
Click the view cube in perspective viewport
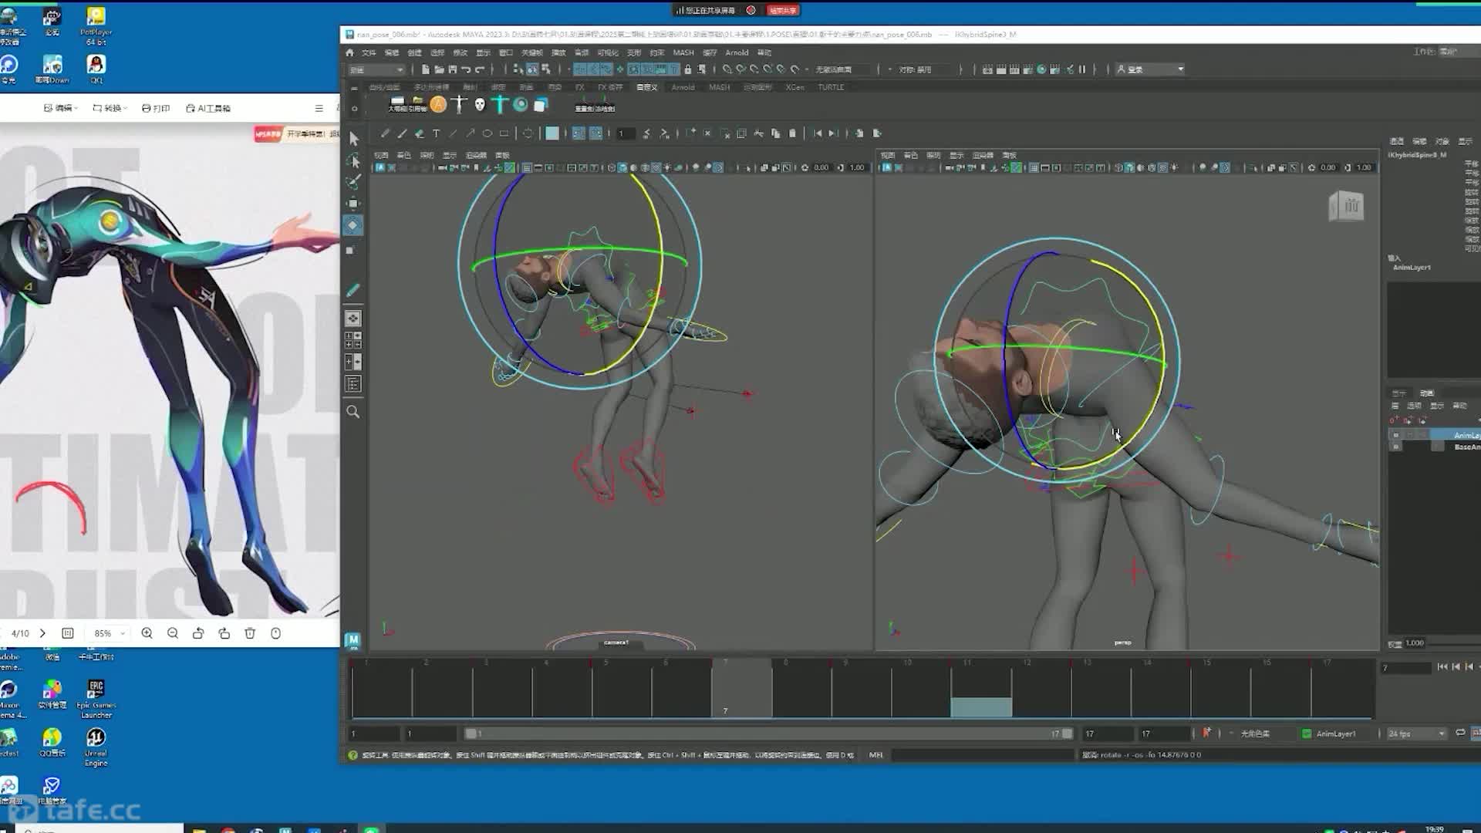(1346, 206)
